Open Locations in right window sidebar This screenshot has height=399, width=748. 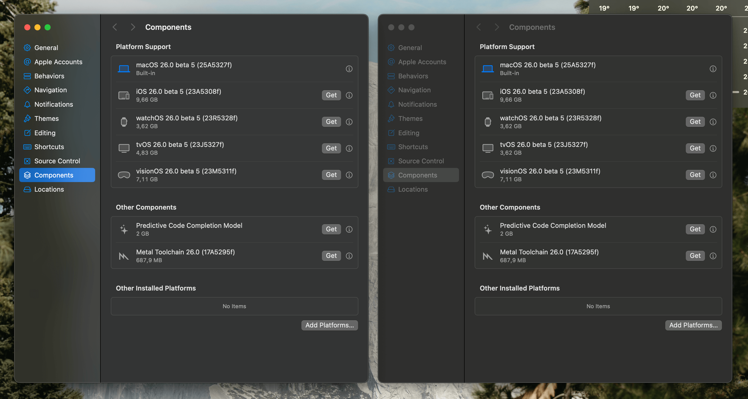point(421,189)
